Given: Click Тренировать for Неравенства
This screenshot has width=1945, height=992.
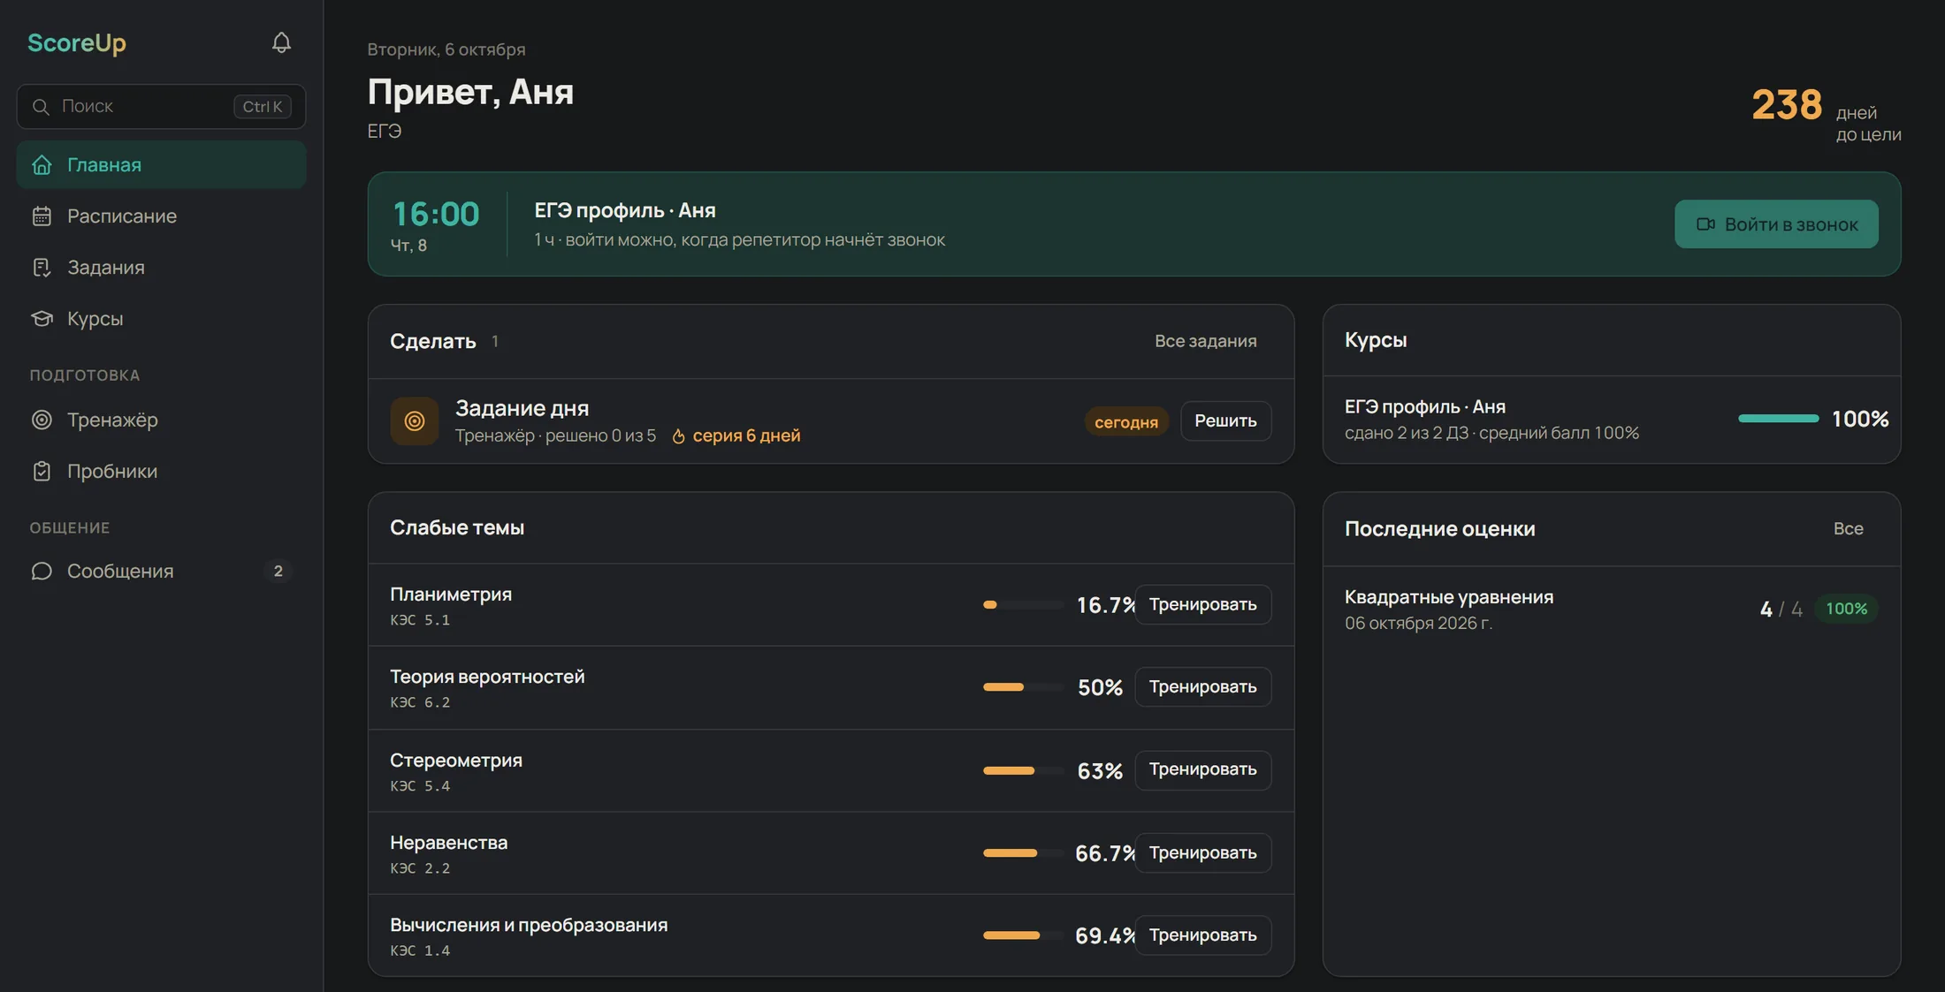Looking at the screenshot, I should (x=1202, y=853).
